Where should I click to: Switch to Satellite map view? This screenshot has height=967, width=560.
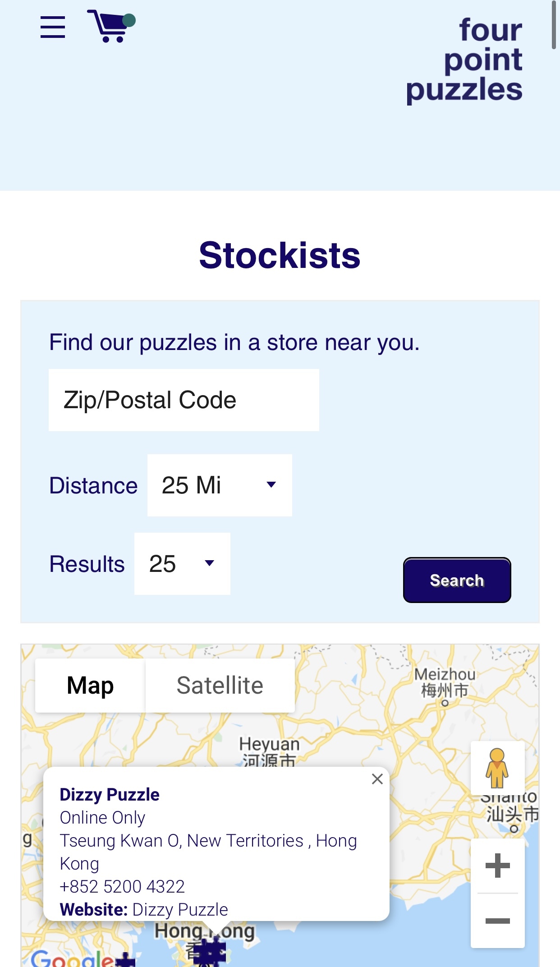pyautogui.click(x=220, y=686)
